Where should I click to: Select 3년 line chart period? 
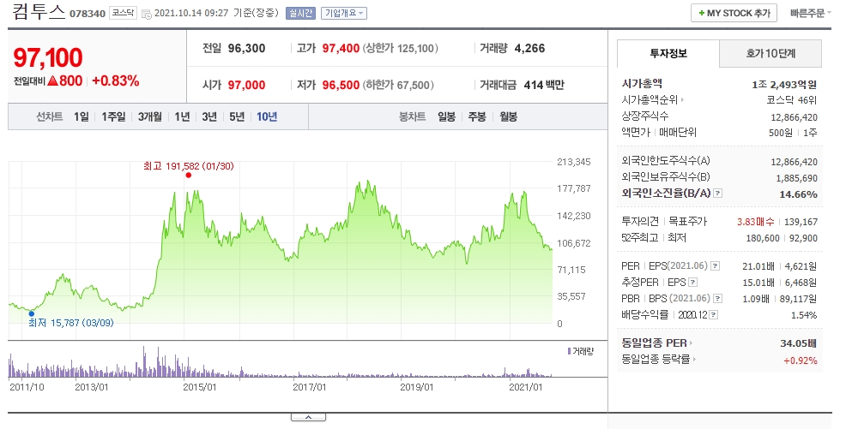209,116
